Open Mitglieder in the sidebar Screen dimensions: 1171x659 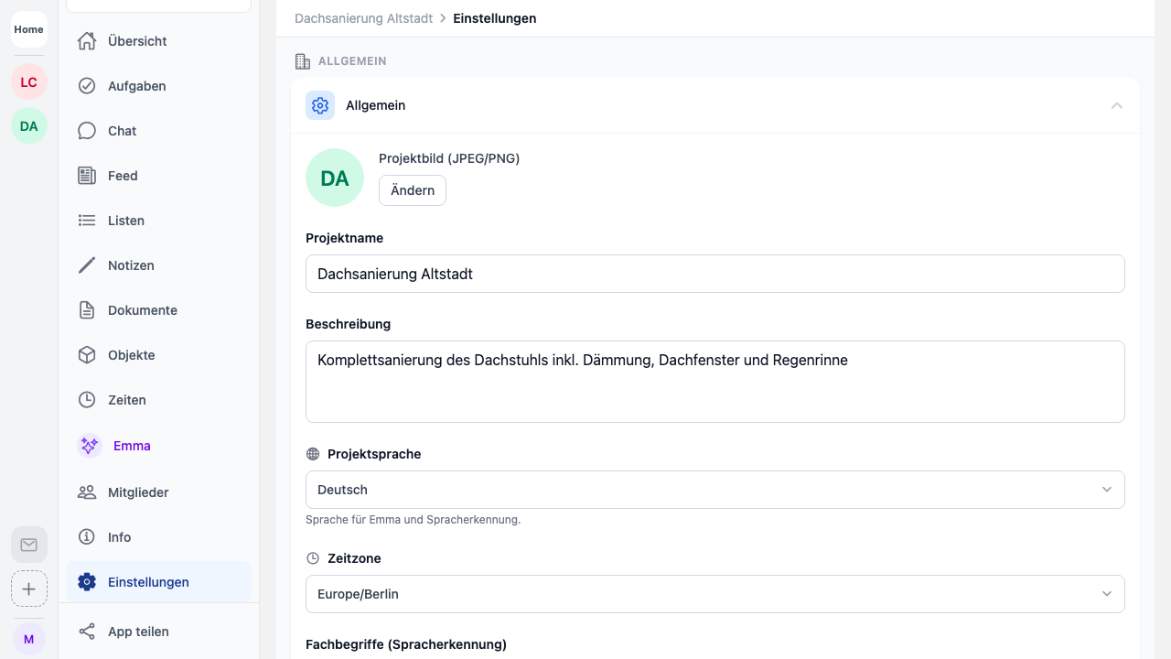pyautogui.click(x=138, y=492)
